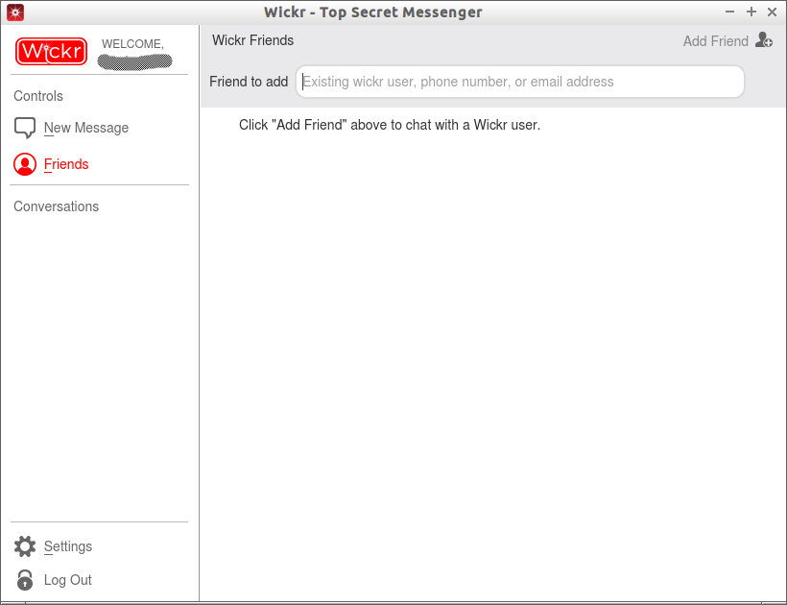Click the 'Click "Add Friend" above' hint text
This screenshot has height=605, width=787.
pyautogui.click(x=390, y=125)
